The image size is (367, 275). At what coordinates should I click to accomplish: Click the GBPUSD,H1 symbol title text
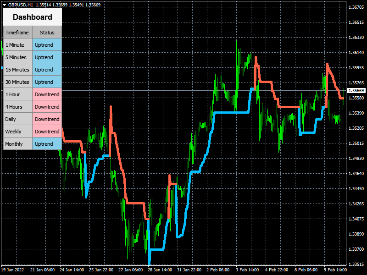tap(21, 5)
